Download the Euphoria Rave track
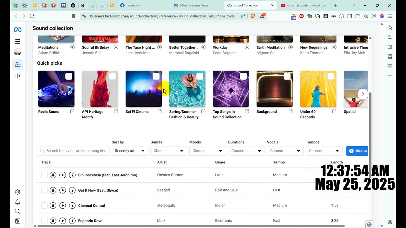 point(53,221)
